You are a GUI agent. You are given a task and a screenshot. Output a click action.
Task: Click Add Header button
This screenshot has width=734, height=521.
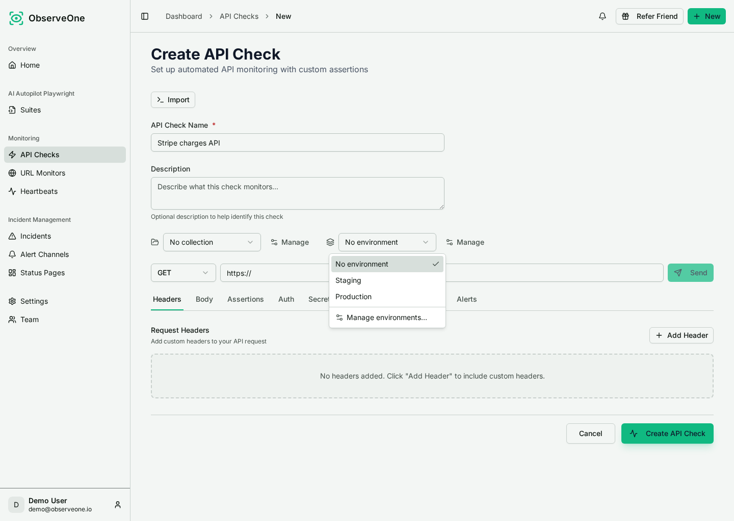click(x=681, y=335)
